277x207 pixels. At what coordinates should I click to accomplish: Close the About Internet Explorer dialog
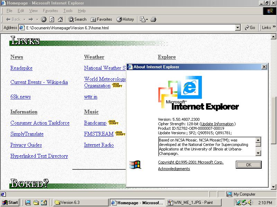264,67
